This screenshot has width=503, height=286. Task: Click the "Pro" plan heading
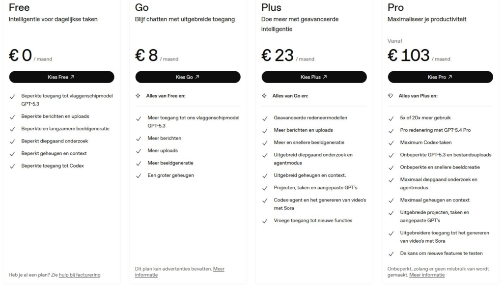(x=395, y=7)
